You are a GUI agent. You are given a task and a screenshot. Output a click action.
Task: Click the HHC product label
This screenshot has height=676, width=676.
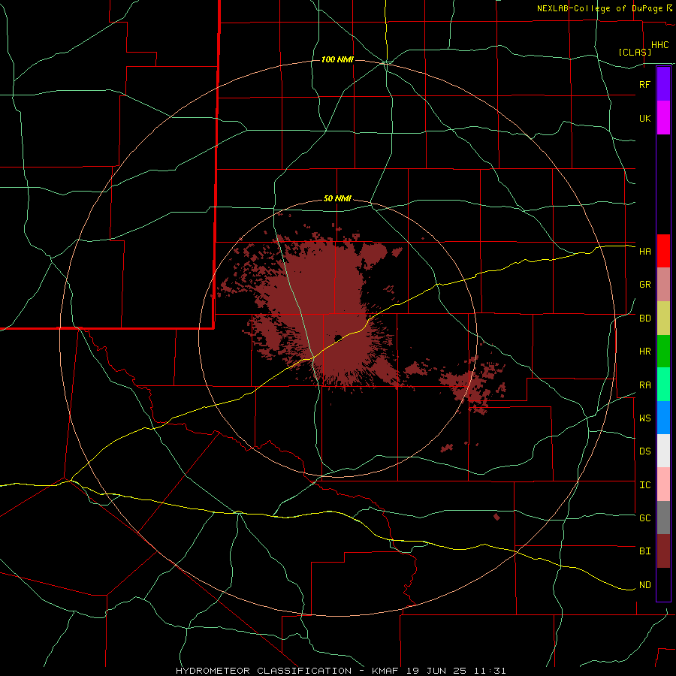click(x=660, y=45)
